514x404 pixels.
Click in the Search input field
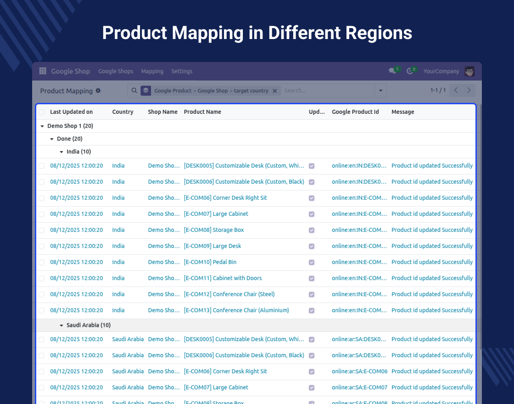coord(328,90)
